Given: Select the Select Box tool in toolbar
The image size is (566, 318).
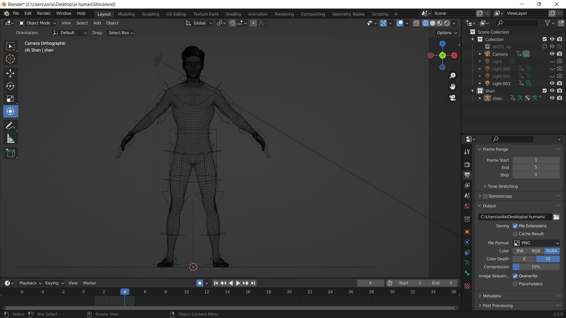Looking at the screenshot, I should click(x=10, y=46).
